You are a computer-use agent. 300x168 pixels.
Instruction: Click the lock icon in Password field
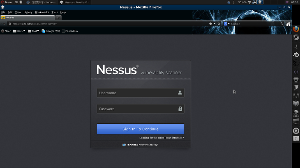point(180,109)
